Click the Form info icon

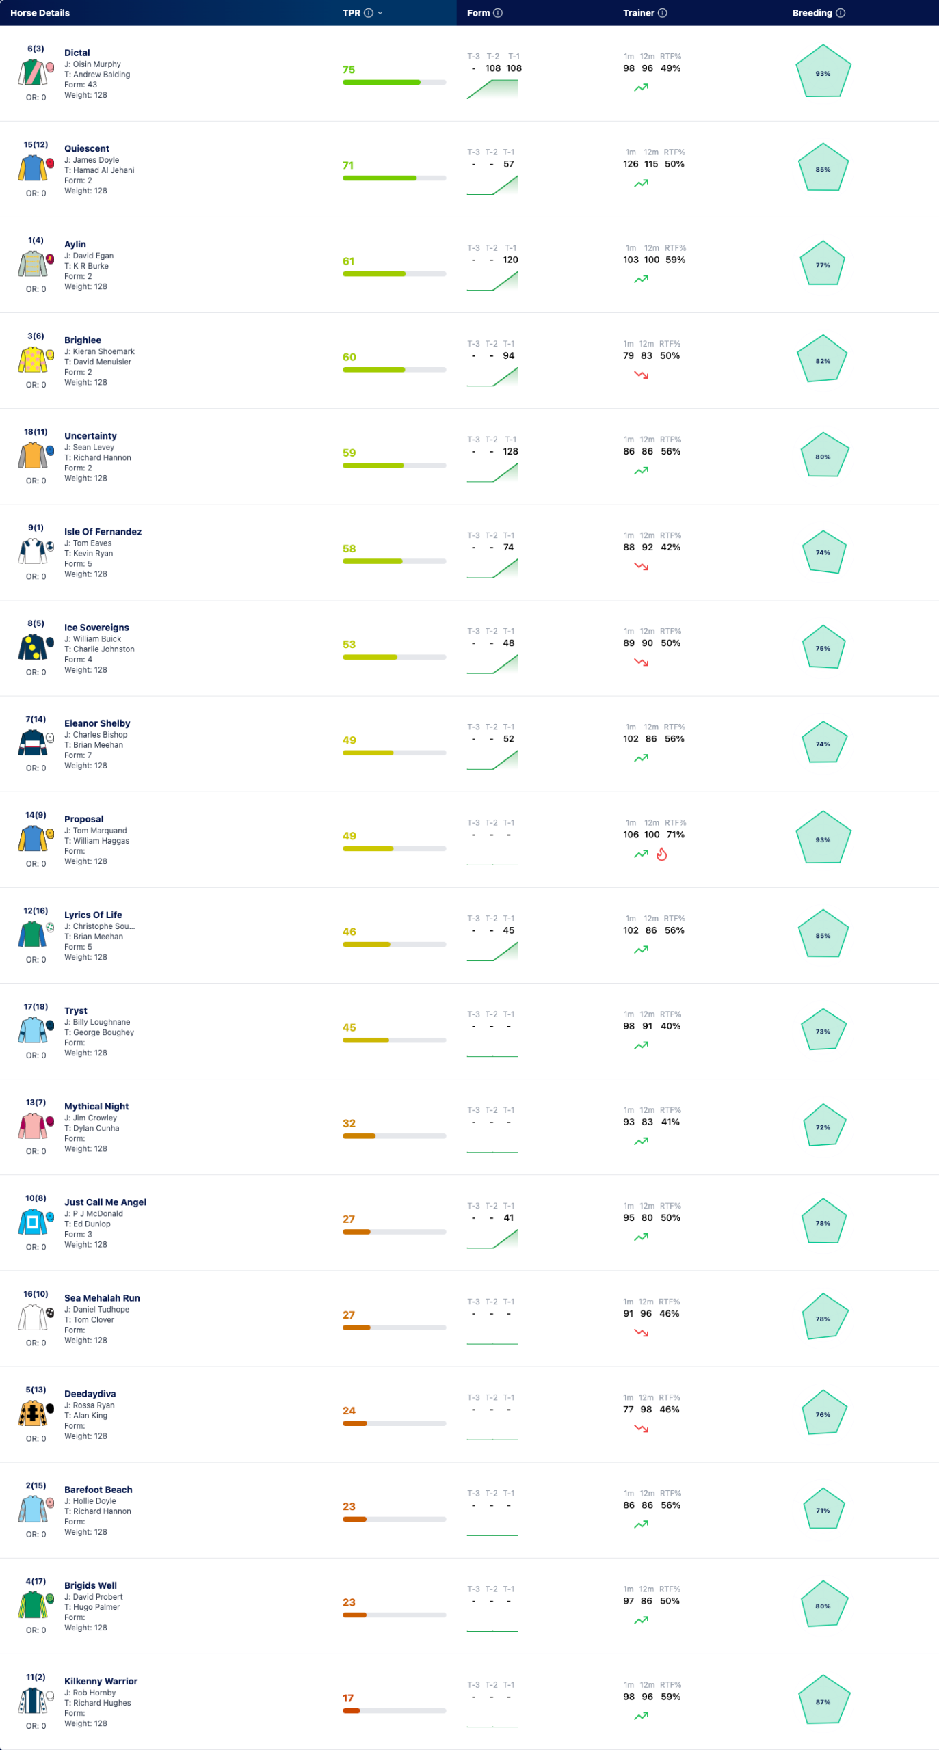[498, 13]
